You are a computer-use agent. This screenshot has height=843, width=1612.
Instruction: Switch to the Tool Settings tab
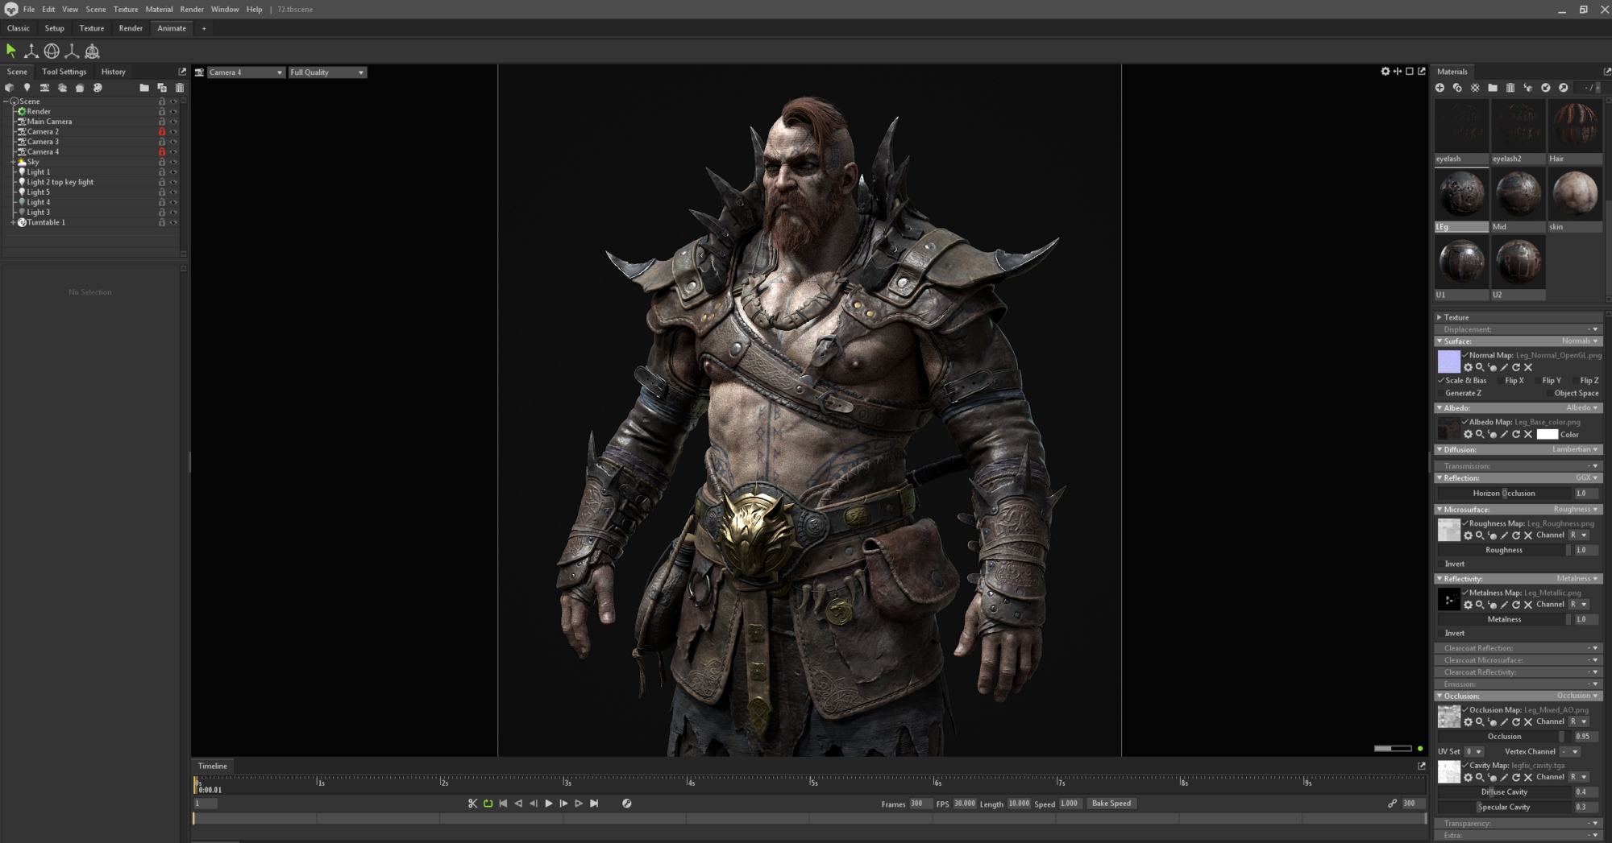tap(64, 72)
